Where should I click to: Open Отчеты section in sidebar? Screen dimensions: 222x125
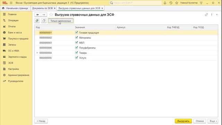[12, 26]
